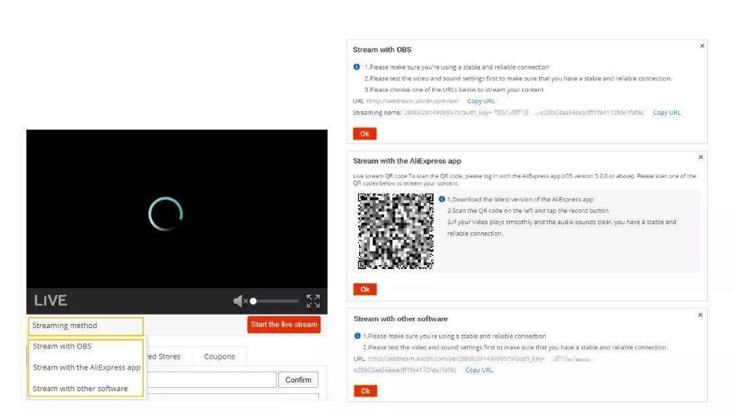Click the Confirm button

298,380
